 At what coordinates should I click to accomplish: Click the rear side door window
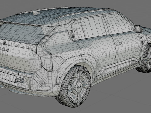tap(92, 28)
